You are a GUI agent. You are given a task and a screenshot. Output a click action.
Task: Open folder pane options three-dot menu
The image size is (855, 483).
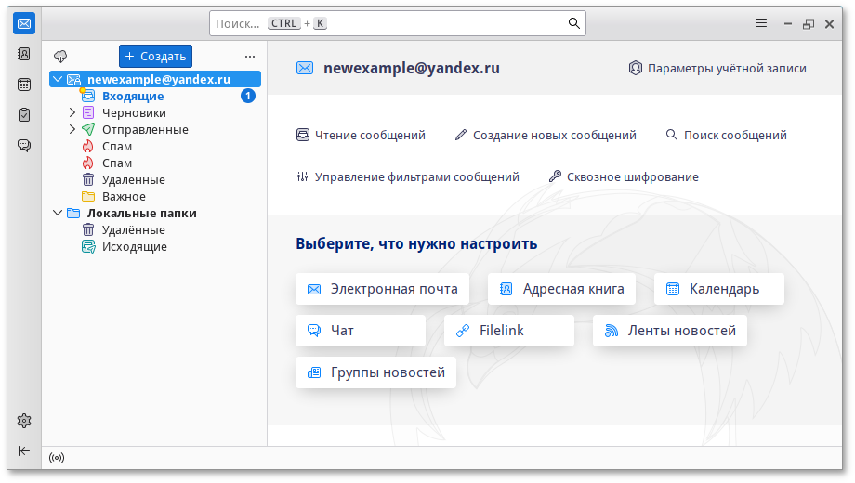point(250,57)
